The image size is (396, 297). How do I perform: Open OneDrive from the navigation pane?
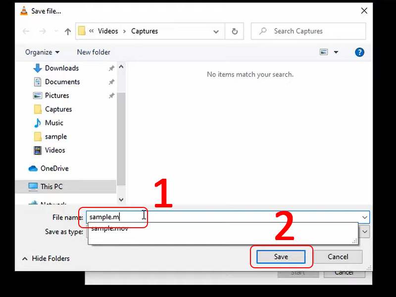click(54, 168)
